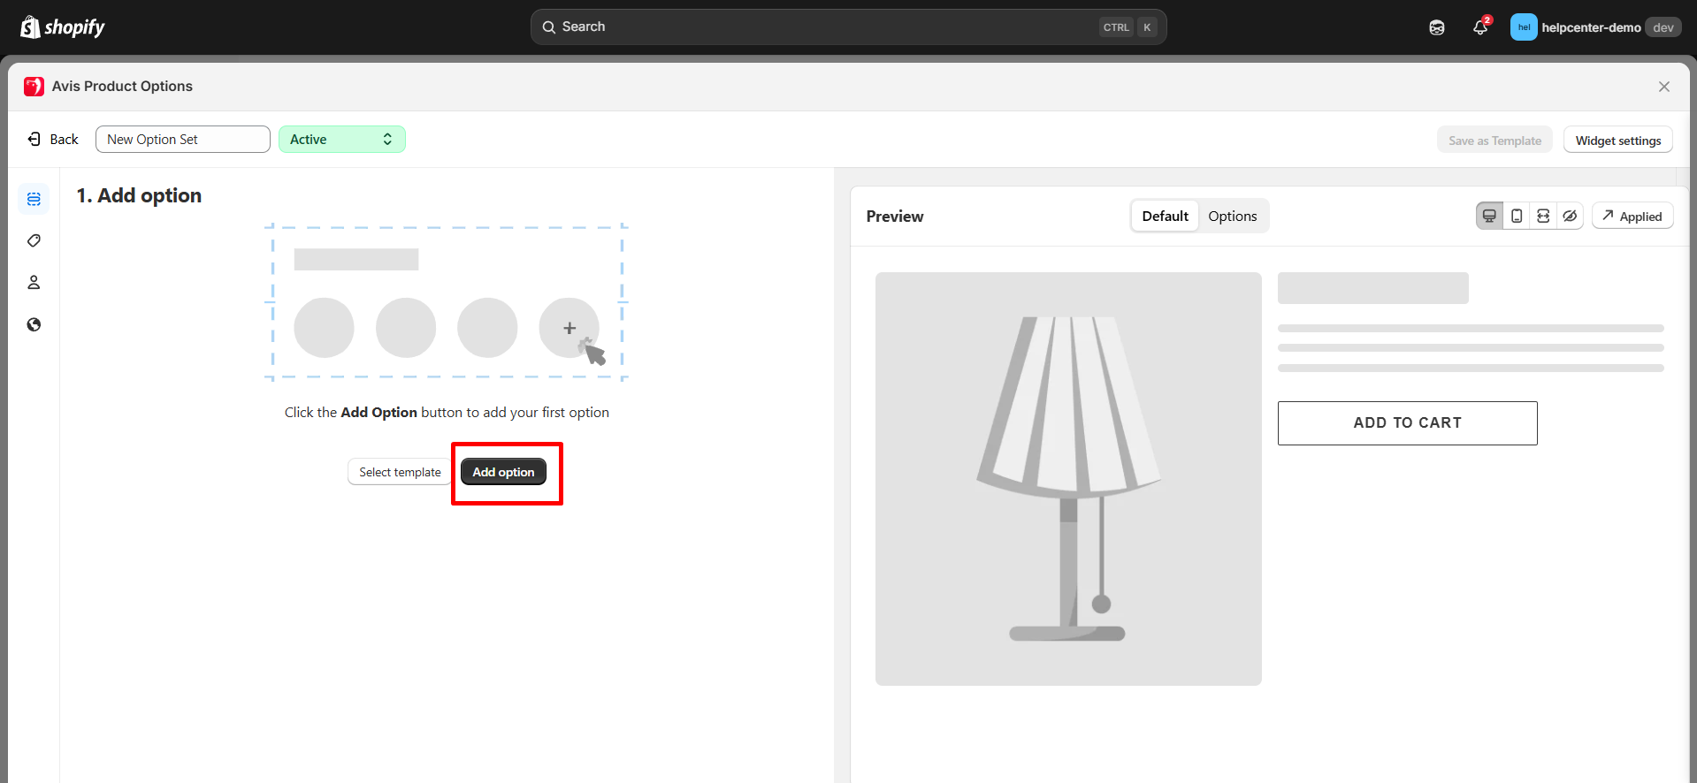
Task: Toggle full-width preview mode
Action: [x=1543, y=217]
